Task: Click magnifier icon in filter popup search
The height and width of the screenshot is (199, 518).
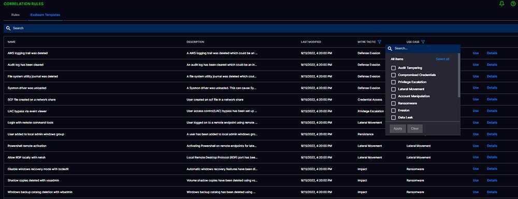Action: [x=390, y=49]
